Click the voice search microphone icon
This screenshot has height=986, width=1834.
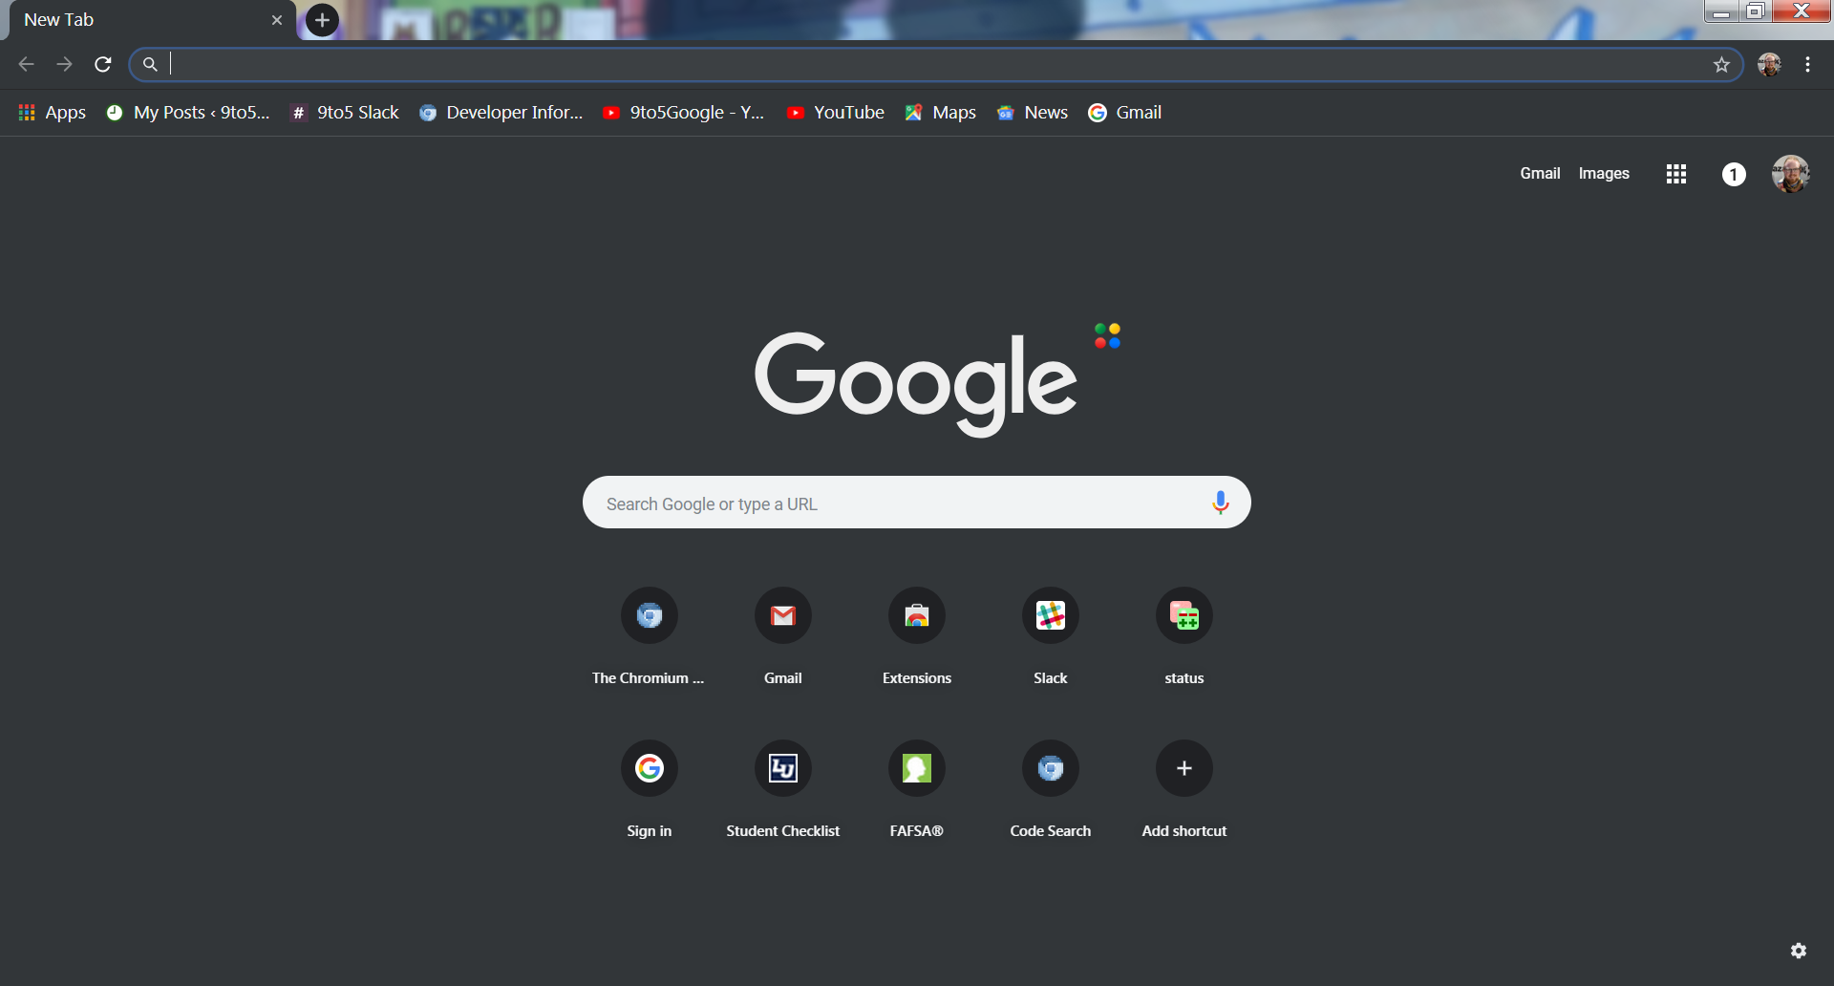(x=1220, y=503)
